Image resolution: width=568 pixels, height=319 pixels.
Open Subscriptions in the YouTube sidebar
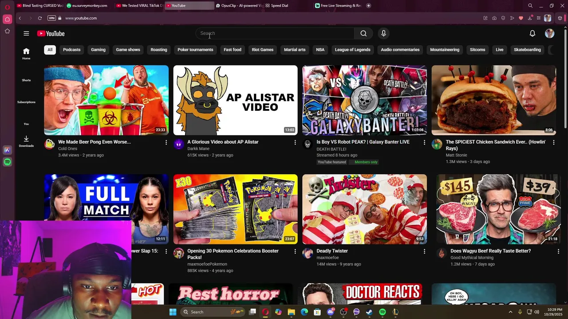(x=26, y=102)
